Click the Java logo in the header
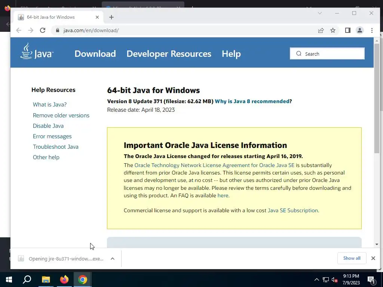 (x=37, y=51)
